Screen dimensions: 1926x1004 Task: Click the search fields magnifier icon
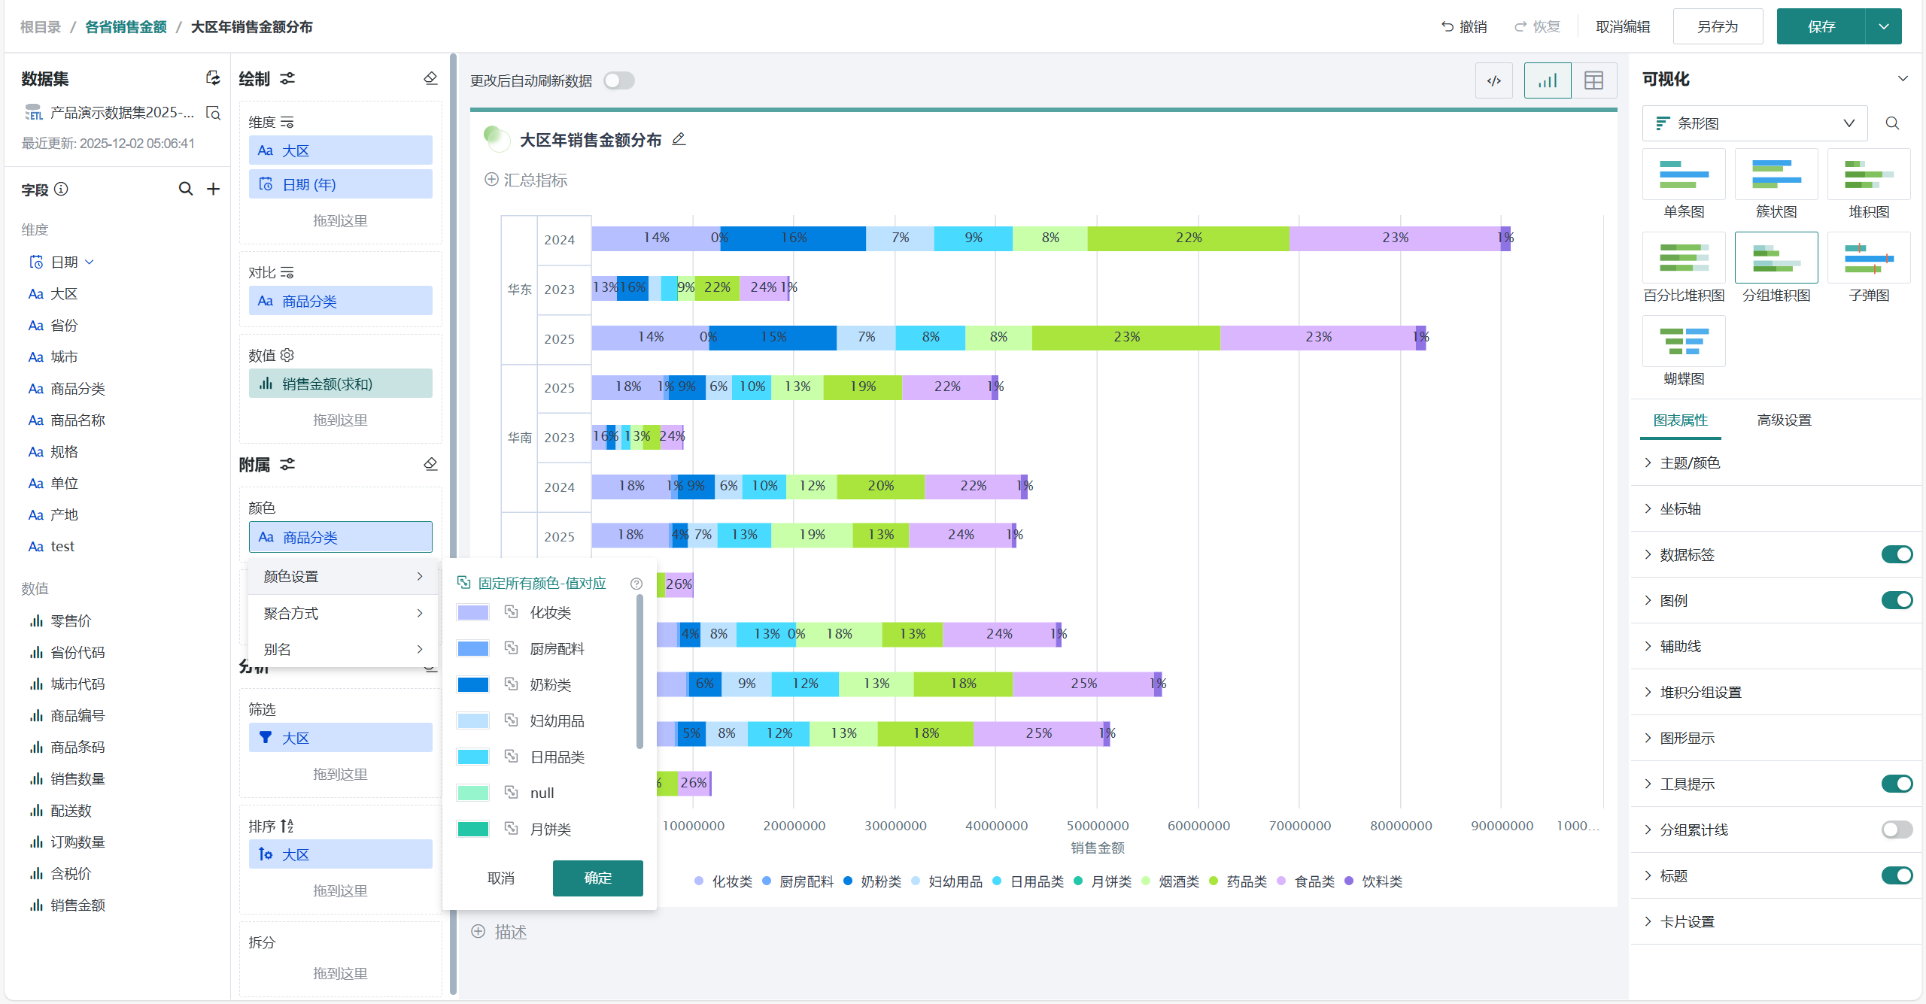185,189
